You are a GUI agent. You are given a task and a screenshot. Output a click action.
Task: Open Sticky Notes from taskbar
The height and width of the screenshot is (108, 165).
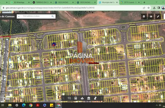52,105
